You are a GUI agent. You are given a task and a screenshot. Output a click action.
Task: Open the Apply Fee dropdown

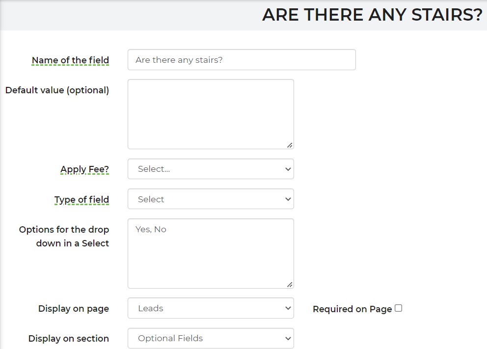[211, 169]
